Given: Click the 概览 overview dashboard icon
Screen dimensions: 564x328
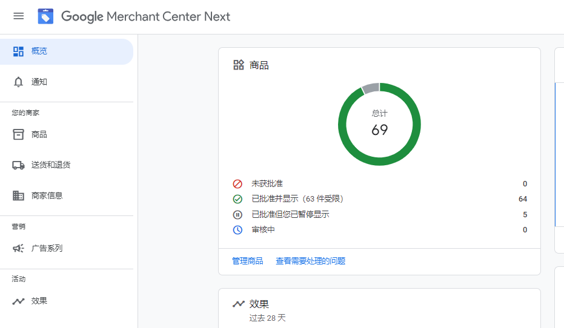Looking at the screenshot, I should [19, 51].
